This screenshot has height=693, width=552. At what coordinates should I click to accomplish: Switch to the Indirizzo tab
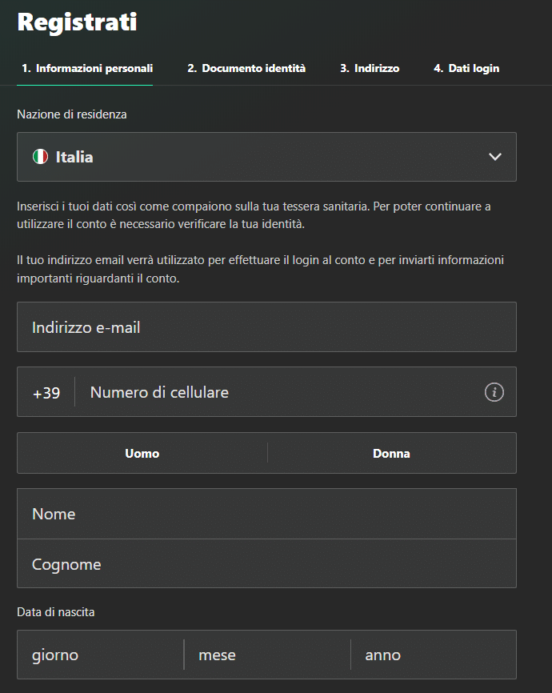pos(370,68)
